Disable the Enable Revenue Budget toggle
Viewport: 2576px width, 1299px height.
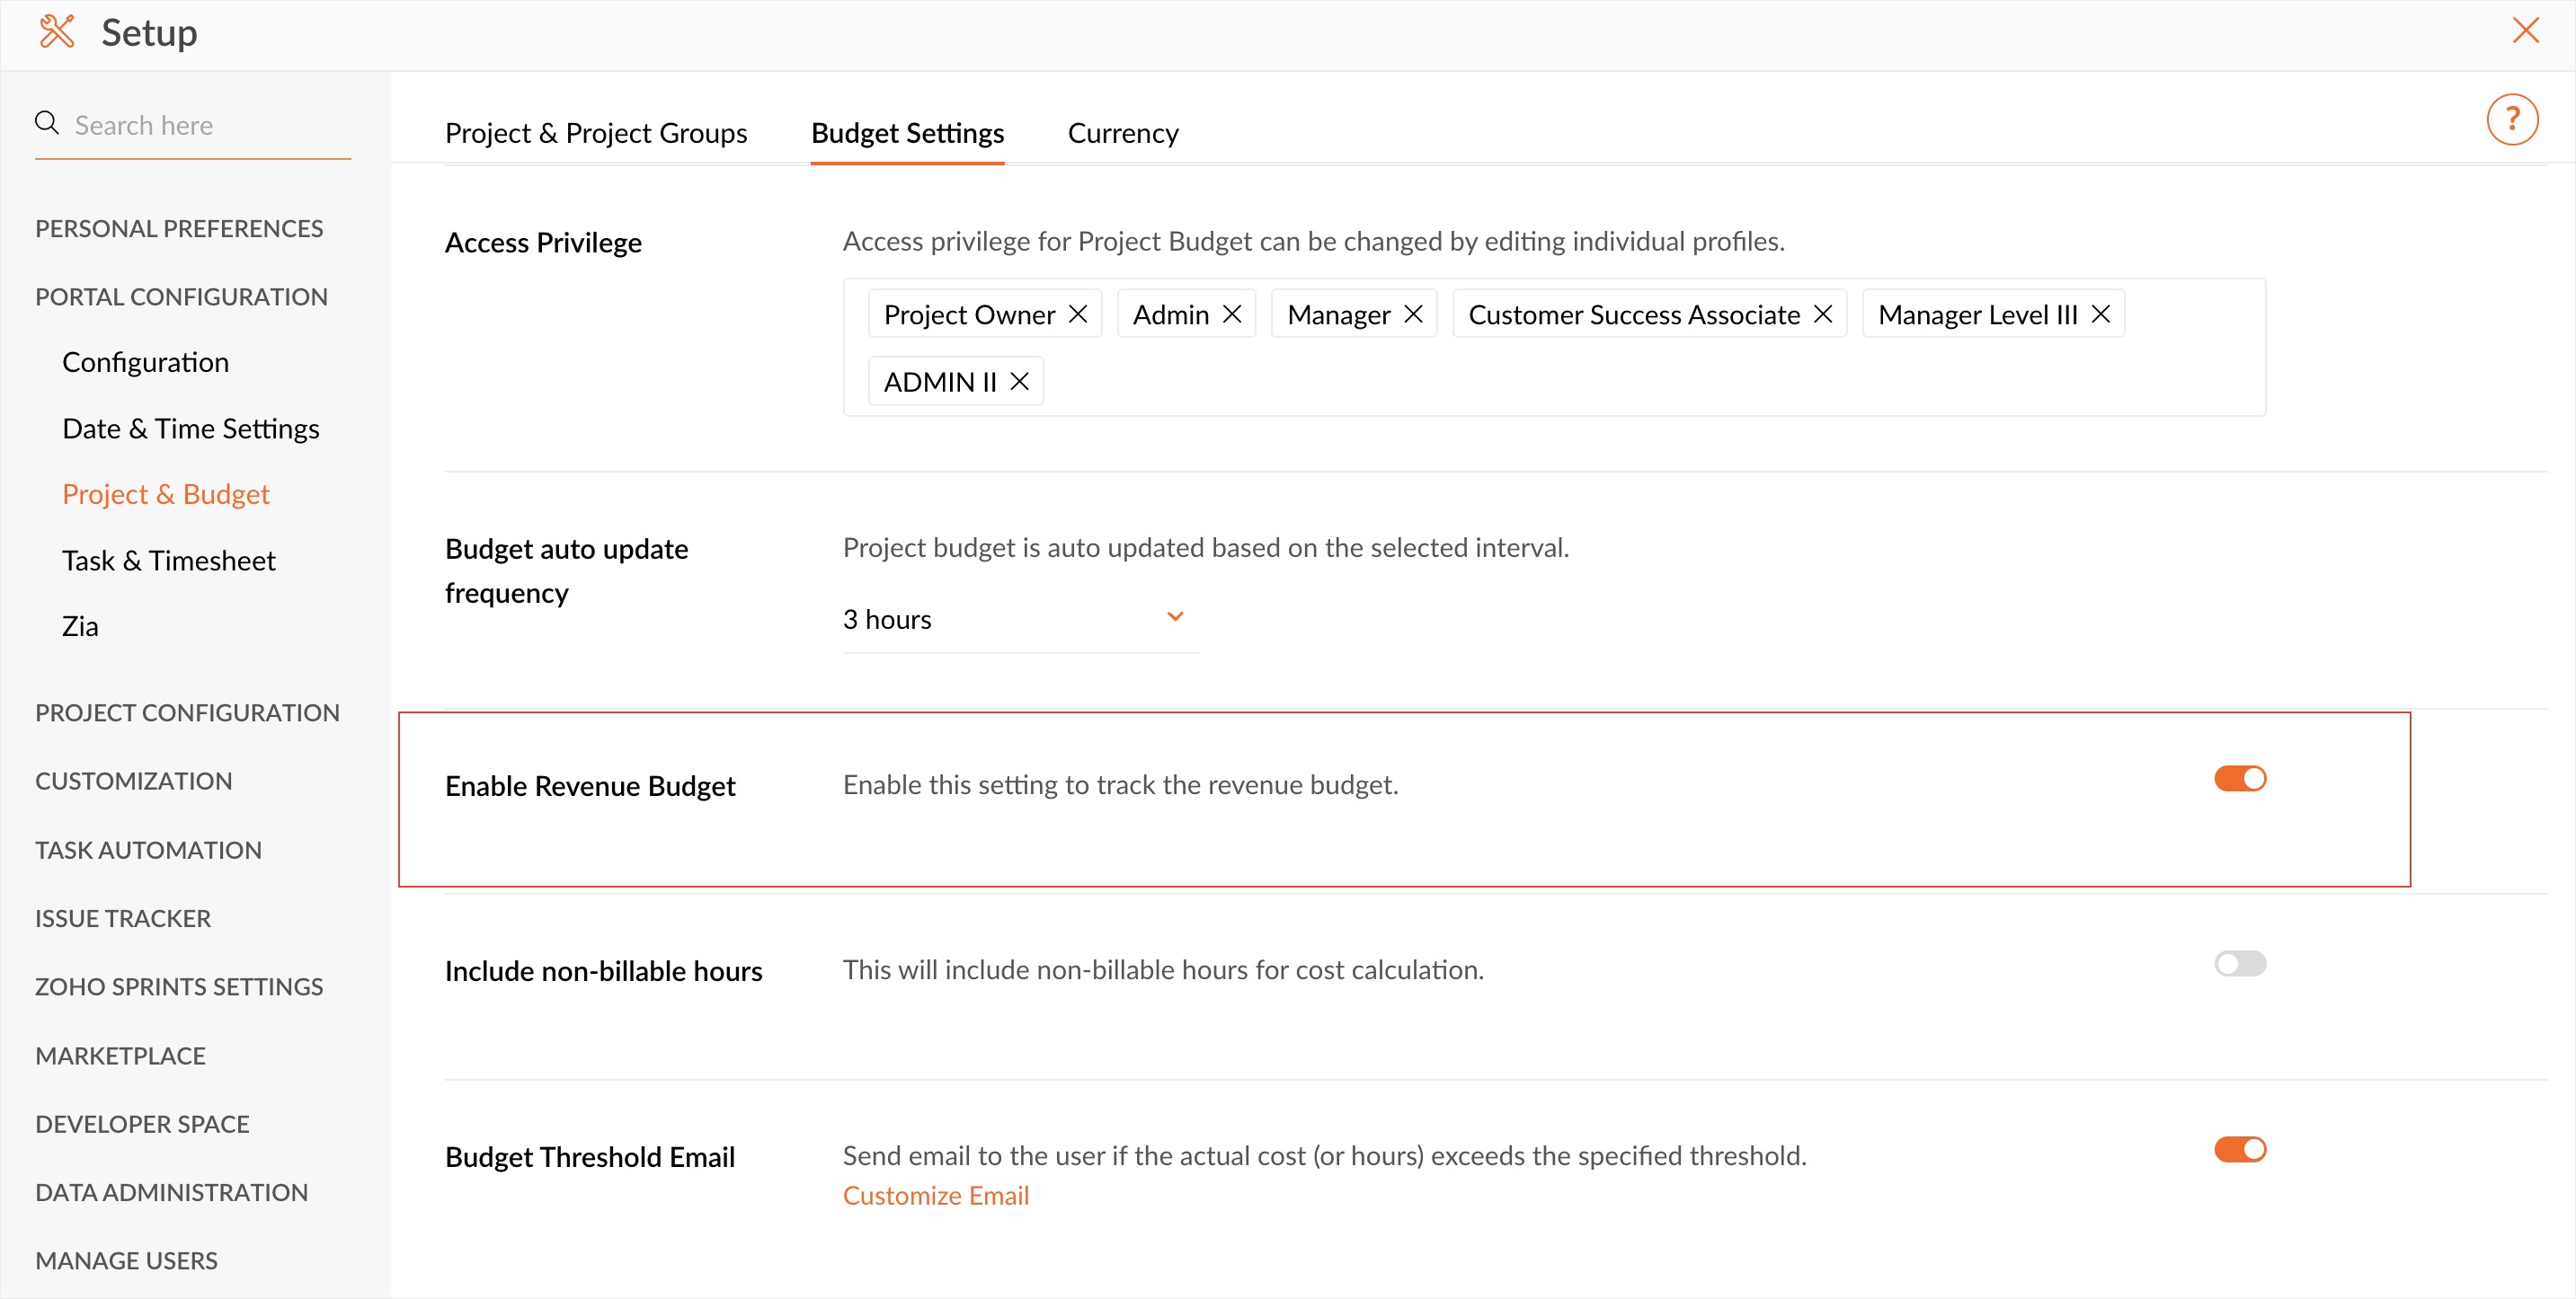[x=2239, y=778]
